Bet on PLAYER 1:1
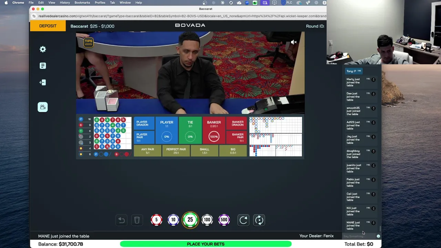This screenshot has width=441, height=248. pyautogui.click(x=167, y=131)
